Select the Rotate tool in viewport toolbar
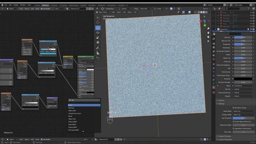The width and height of the screenshot is (256, 144). [x=98, y=33]
